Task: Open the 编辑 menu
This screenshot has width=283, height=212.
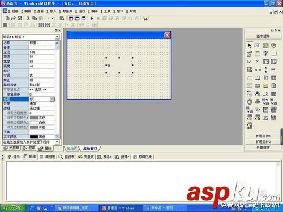Action: click(26, 11)
